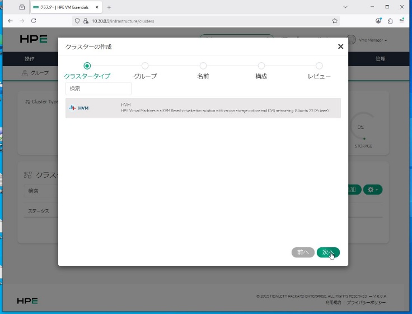Select the 構成 wizard step circle

pyautogui.click(x=261, y=66)
